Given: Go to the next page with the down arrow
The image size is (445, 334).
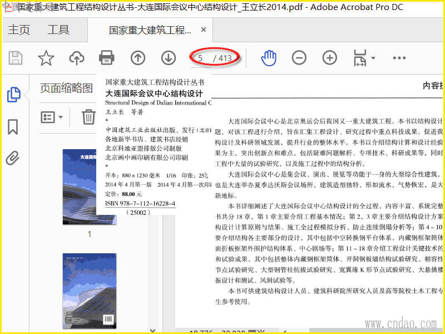Looking at the screenshot, I should [169, 58].
